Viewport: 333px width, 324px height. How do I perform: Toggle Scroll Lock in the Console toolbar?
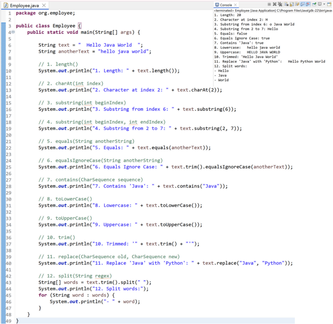pos(292,4)
